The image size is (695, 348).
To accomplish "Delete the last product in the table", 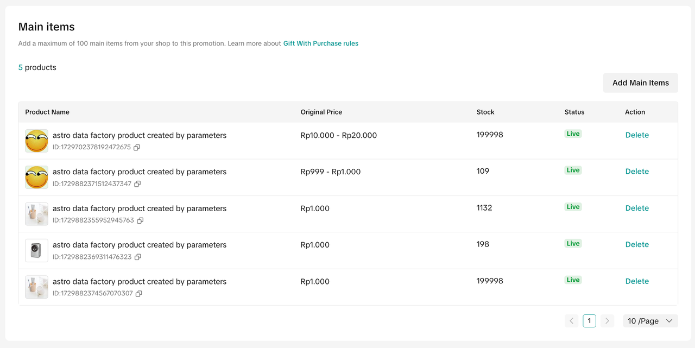I will (637, 281).
